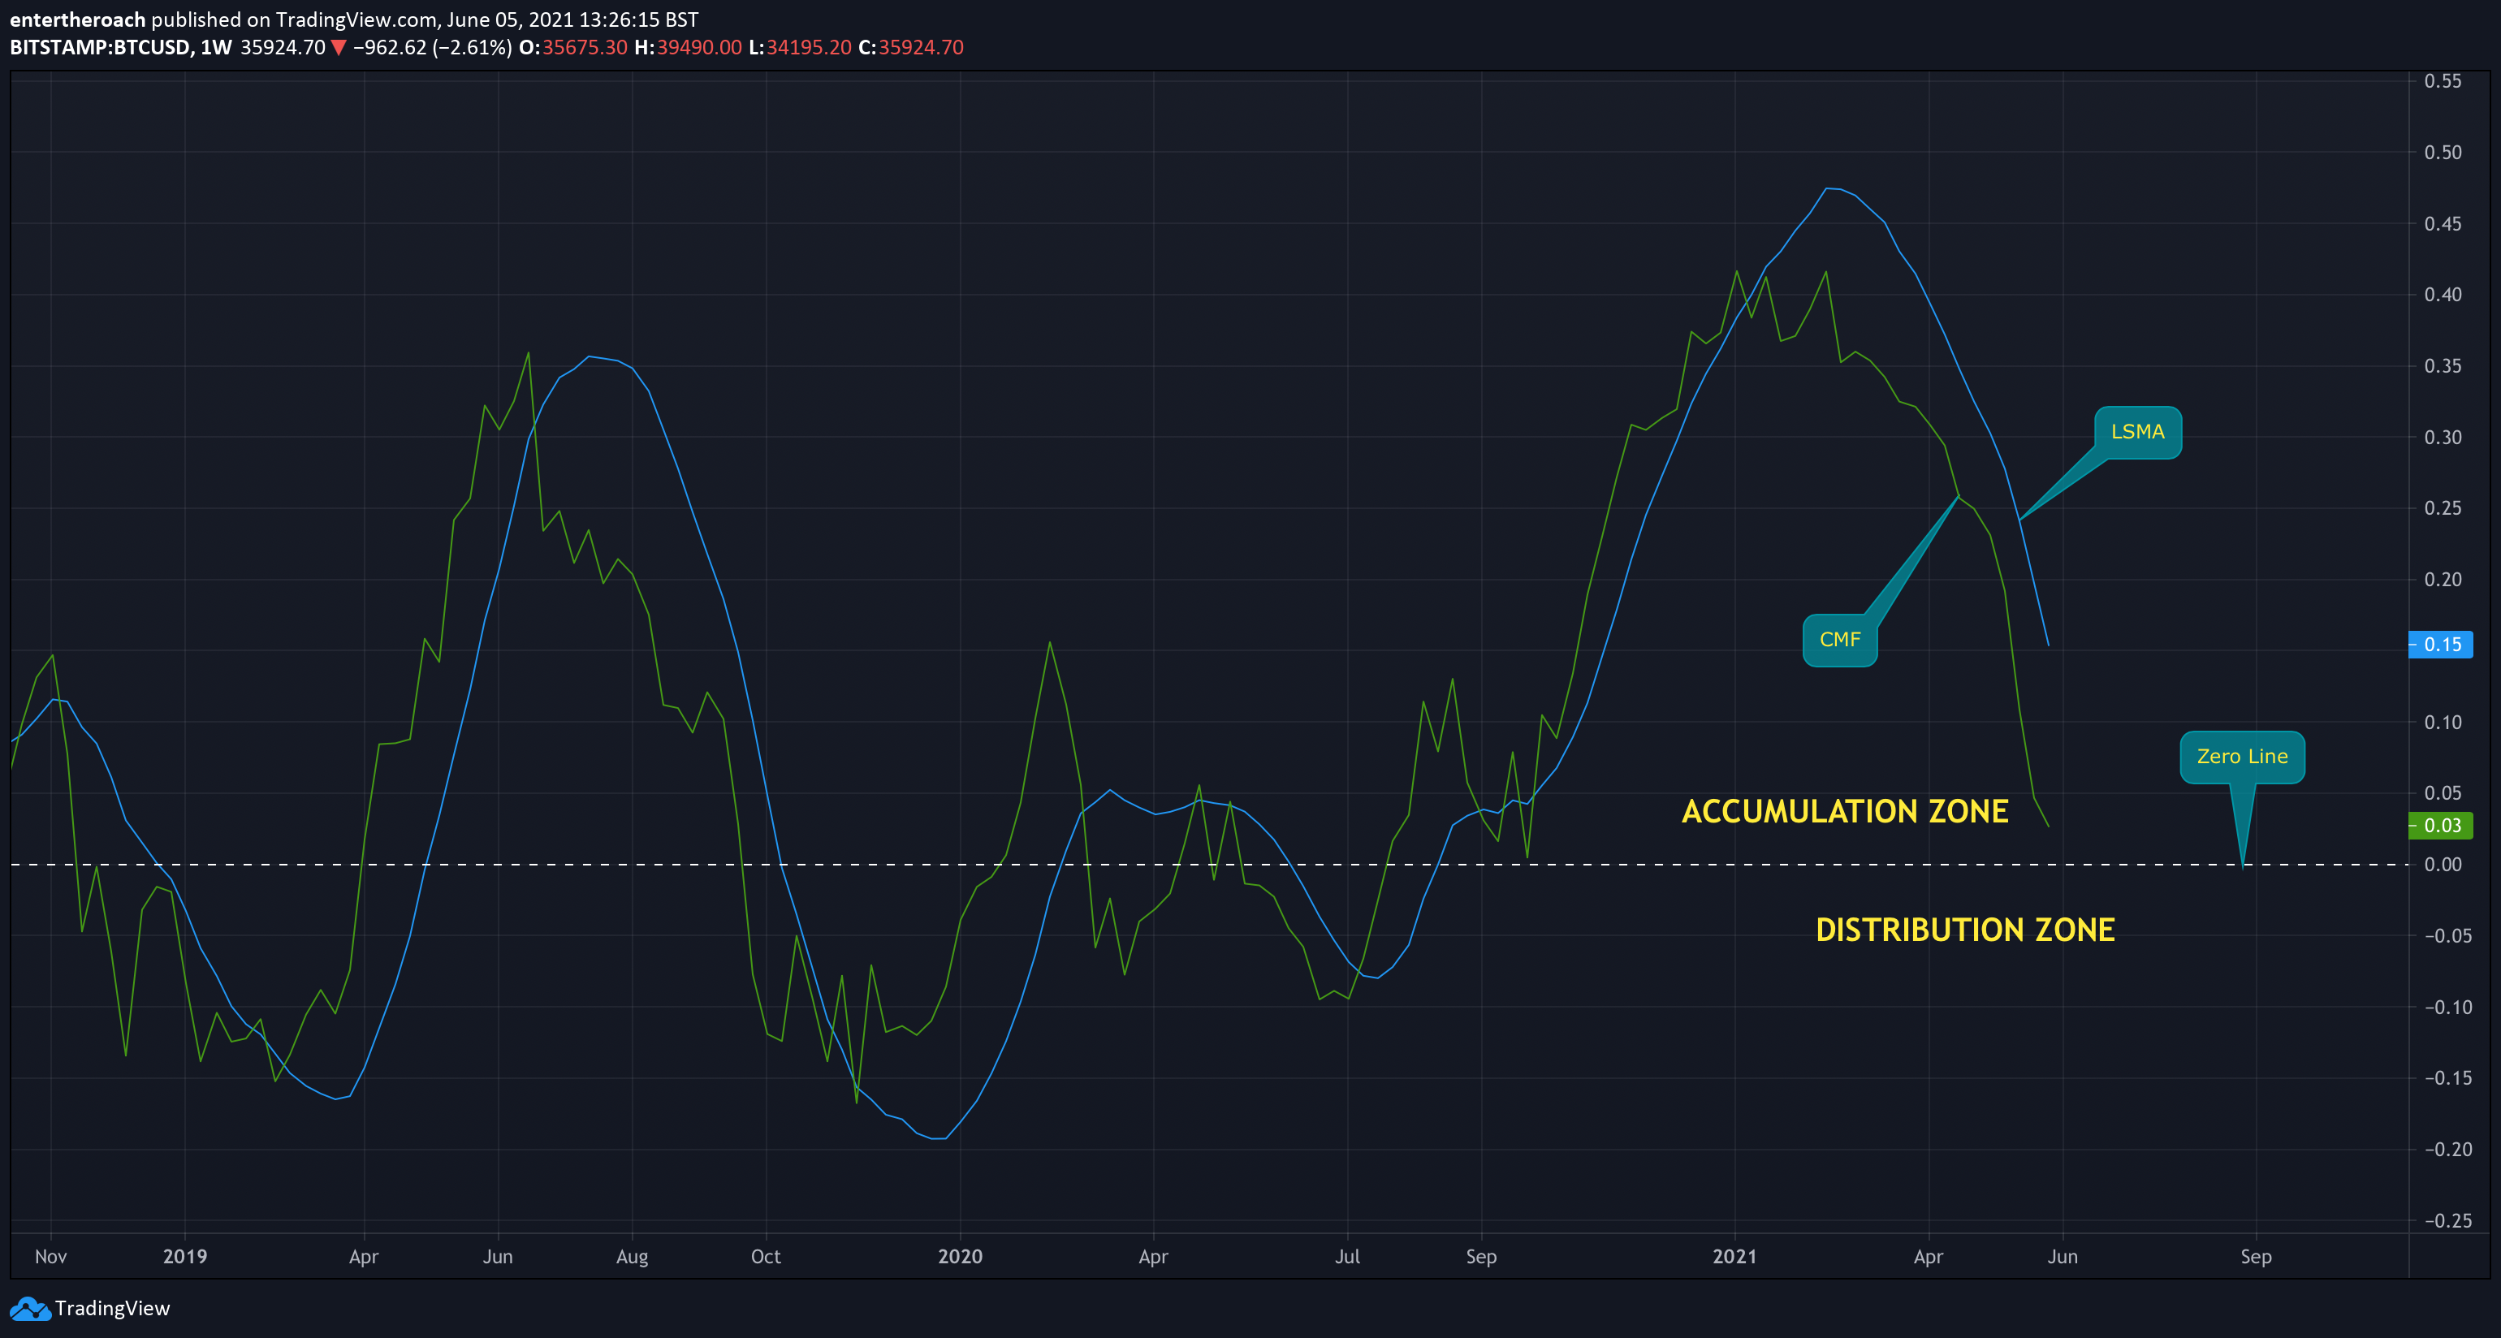The height and width of the screenshot is (1338, 2501).
Task: Click the 2021 label on time axis
Action: [x=1735, y=1257]
